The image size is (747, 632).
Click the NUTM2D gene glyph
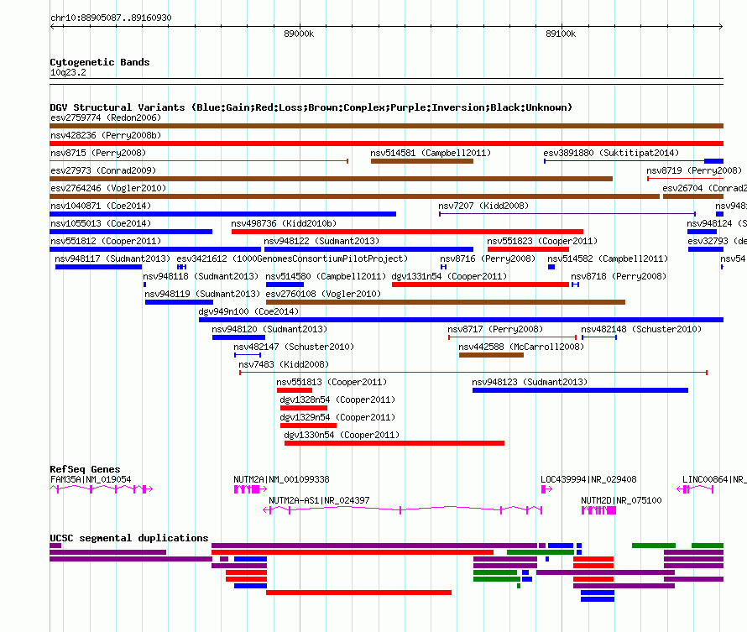(x=598, y=510)
